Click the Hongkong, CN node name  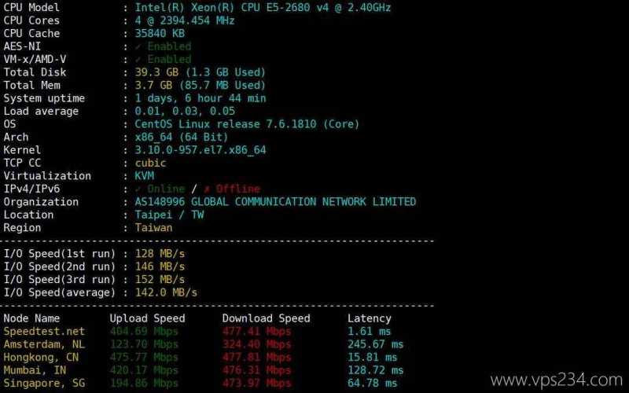click(x=41, y=358)
